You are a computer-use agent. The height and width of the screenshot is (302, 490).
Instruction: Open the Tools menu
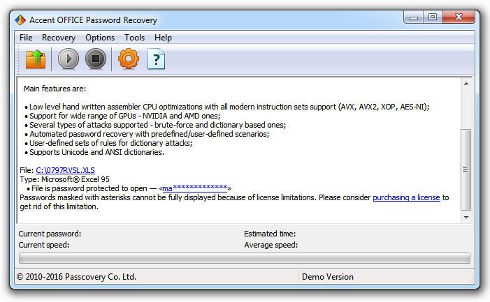point(135,38)
